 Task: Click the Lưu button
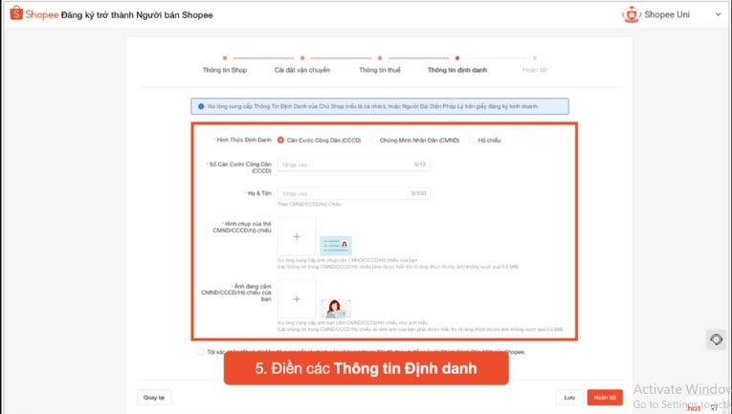[569, 397]
